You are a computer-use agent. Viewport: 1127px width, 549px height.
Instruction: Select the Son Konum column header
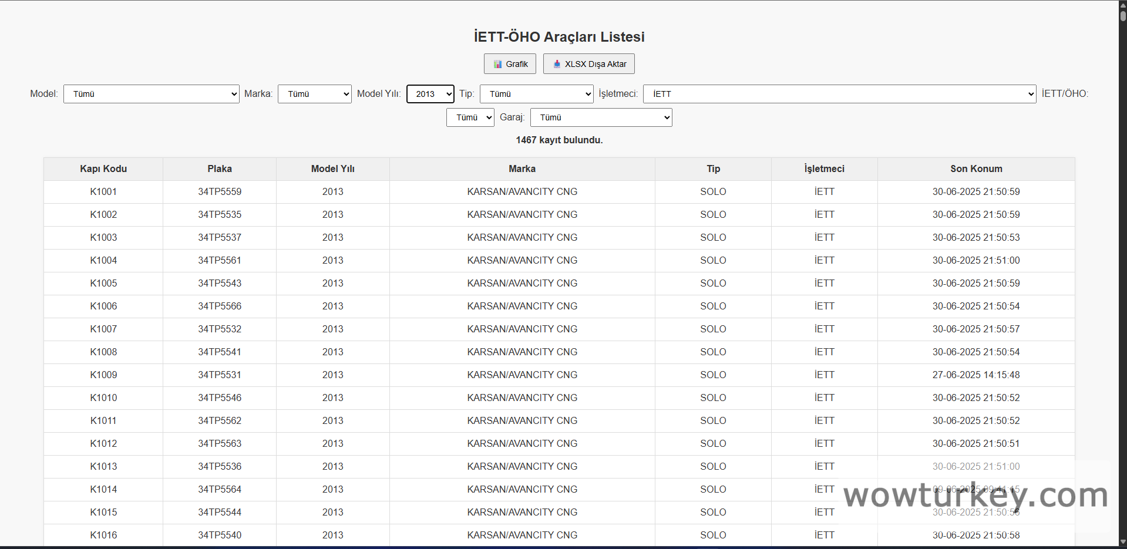pos(976,169)
